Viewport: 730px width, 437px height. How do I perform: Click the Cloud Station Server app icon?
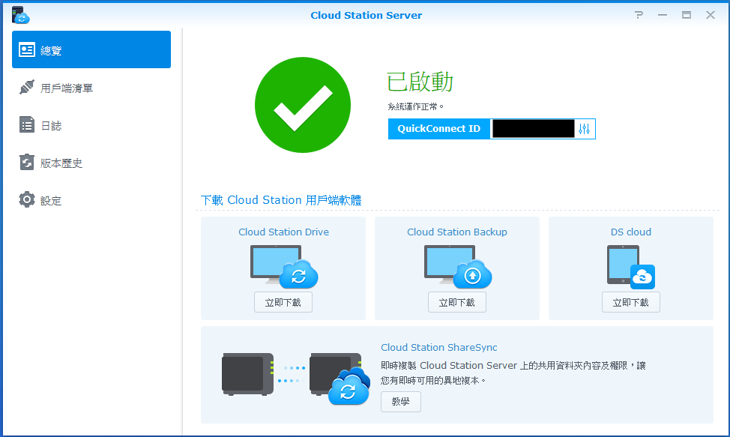pyautogui.click(x=20, y=15)
